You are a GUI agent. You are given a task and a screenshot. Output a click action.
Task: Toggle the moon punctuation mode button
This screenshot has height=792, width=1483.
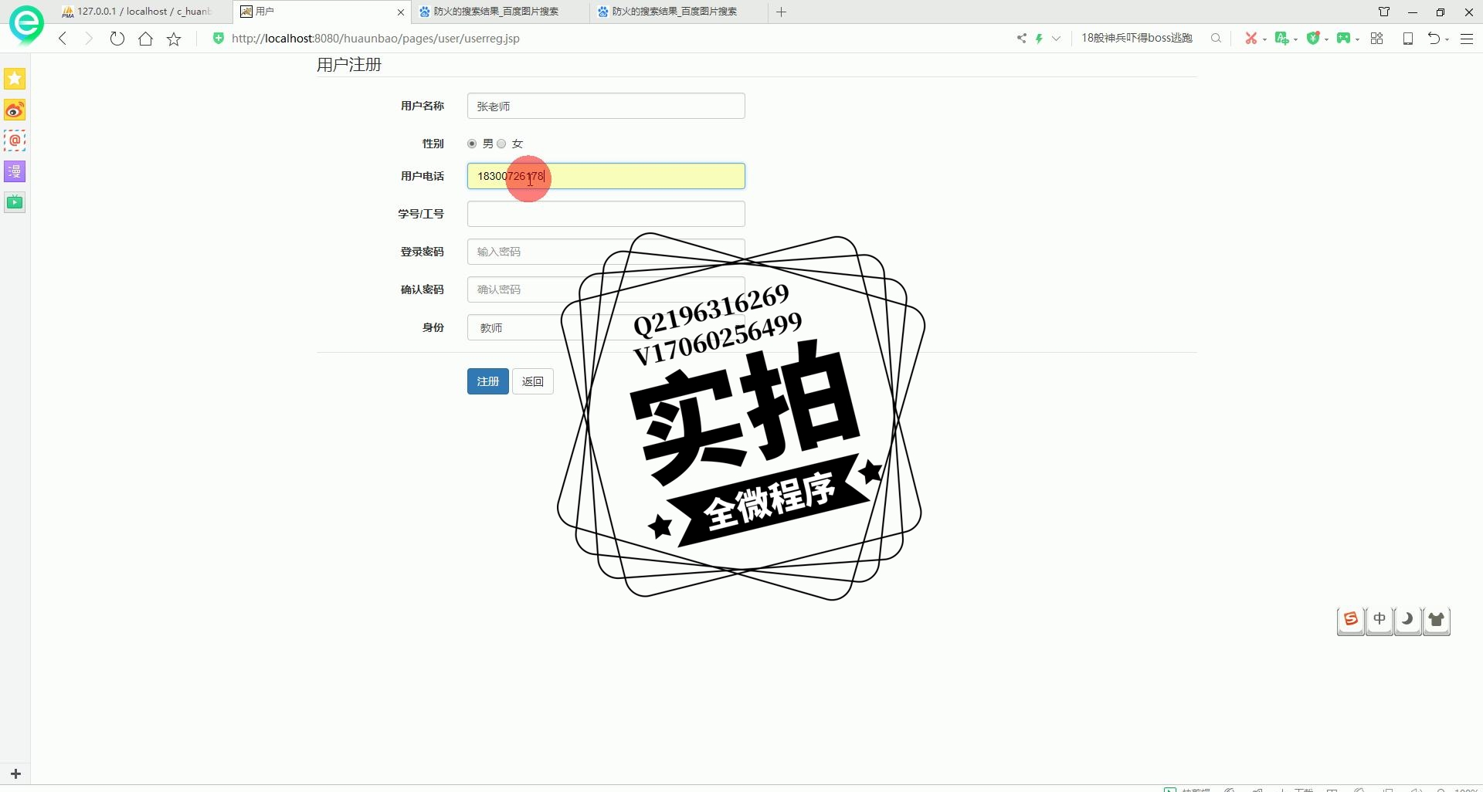coord(1408,620)
